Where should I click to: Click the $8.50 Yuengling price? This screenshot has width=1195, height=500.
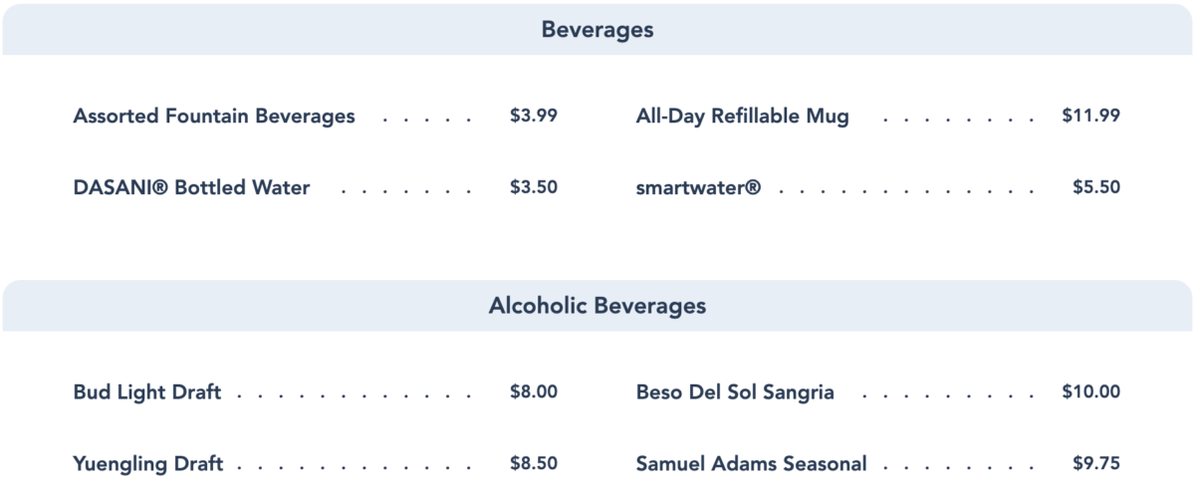[x=533, y=462]
